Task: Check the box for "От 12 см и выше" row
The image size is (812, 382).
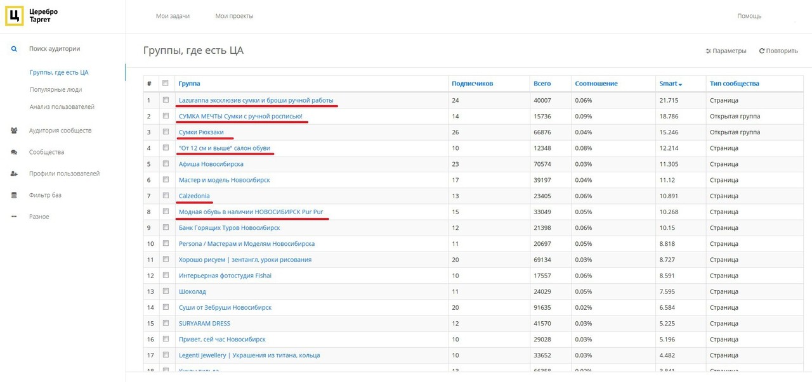Action: [166, 147]
